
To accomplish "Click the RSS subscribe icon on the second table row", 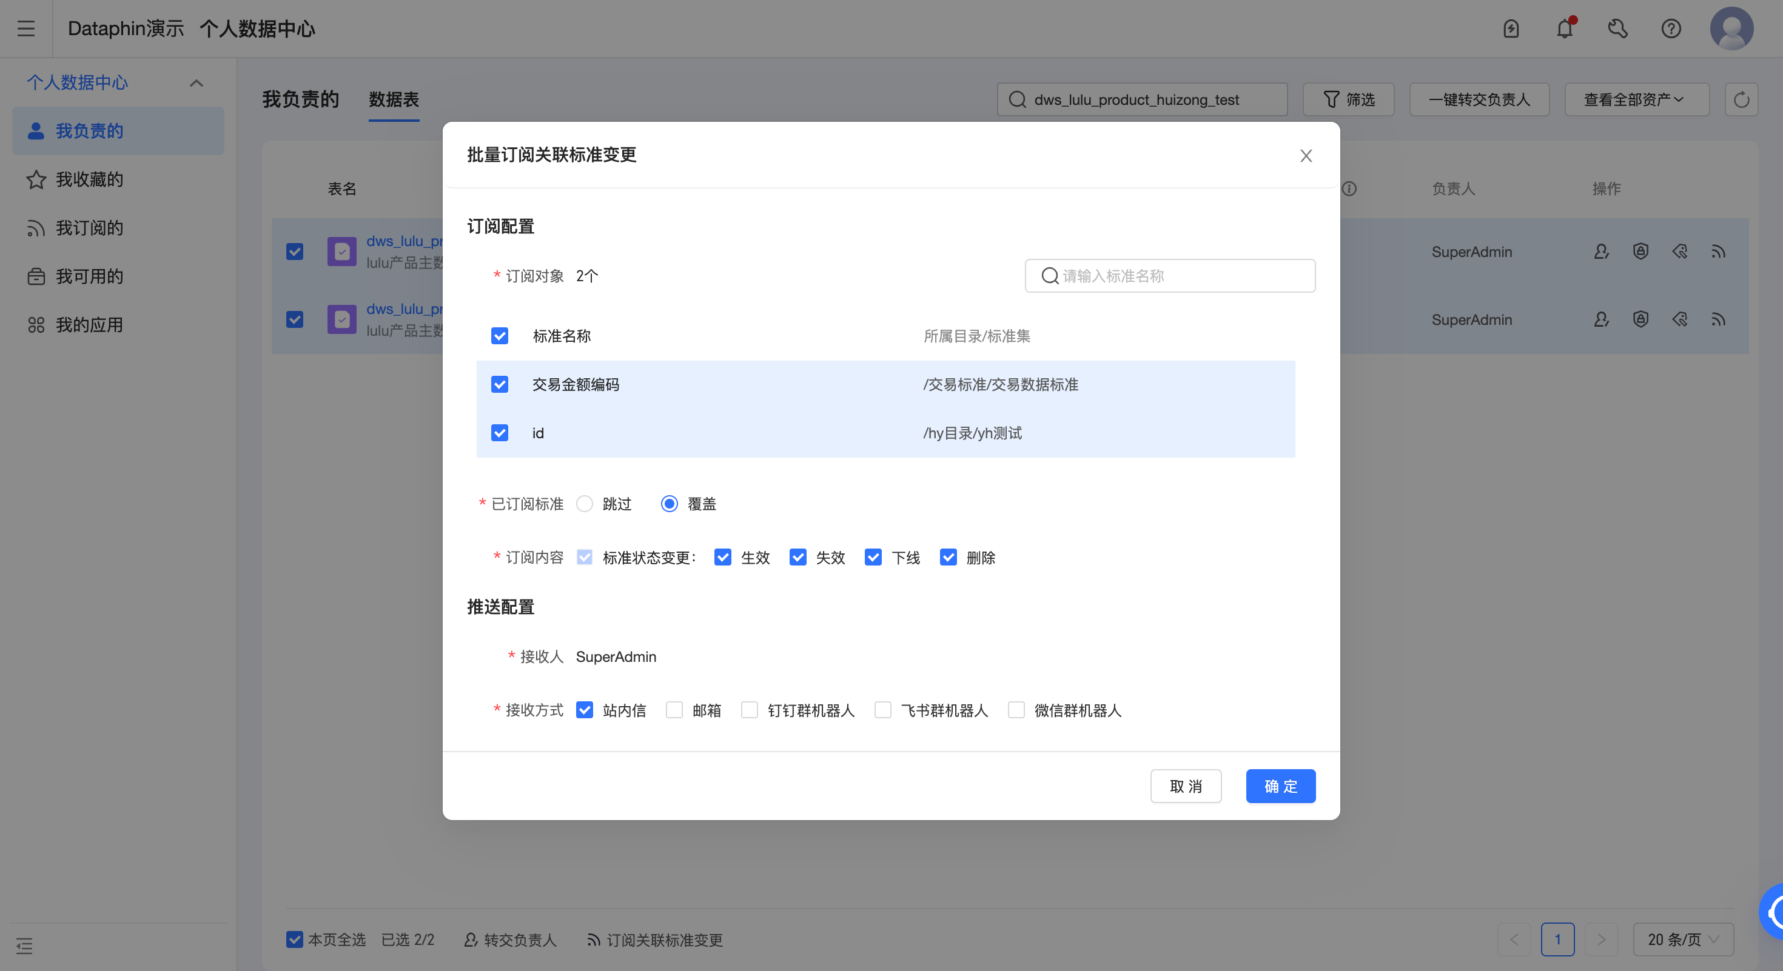I will click(1719, 319).
